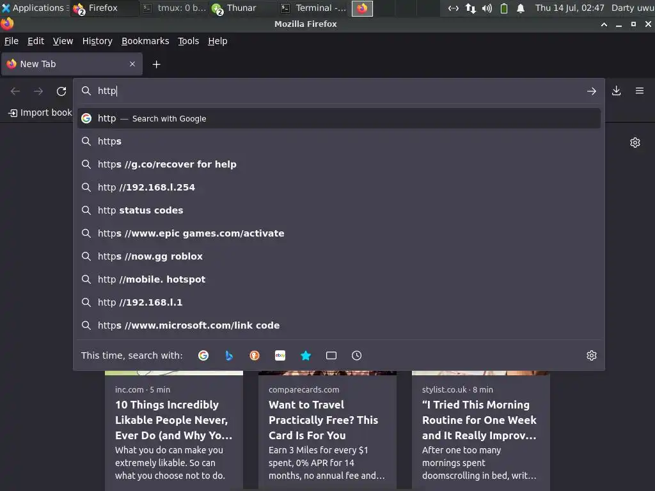Choose 'https //www.microsoft.com/link code' suggestion
The image size is (655, 491).
click(339, 325)
